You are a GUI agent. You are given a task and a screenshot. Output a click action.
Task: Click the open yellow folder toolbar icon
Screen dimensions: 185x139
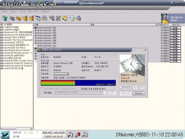[x=19, y=19]
